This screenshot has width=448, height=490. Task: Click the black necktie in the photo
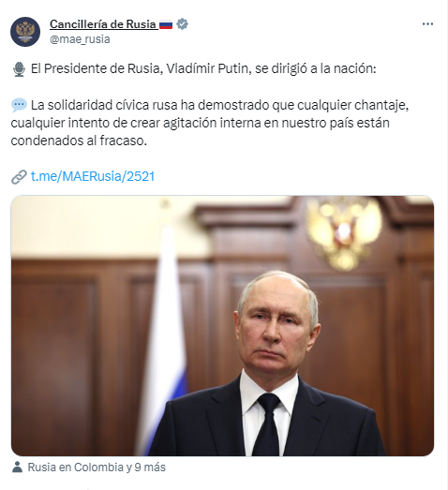point(268,425)
